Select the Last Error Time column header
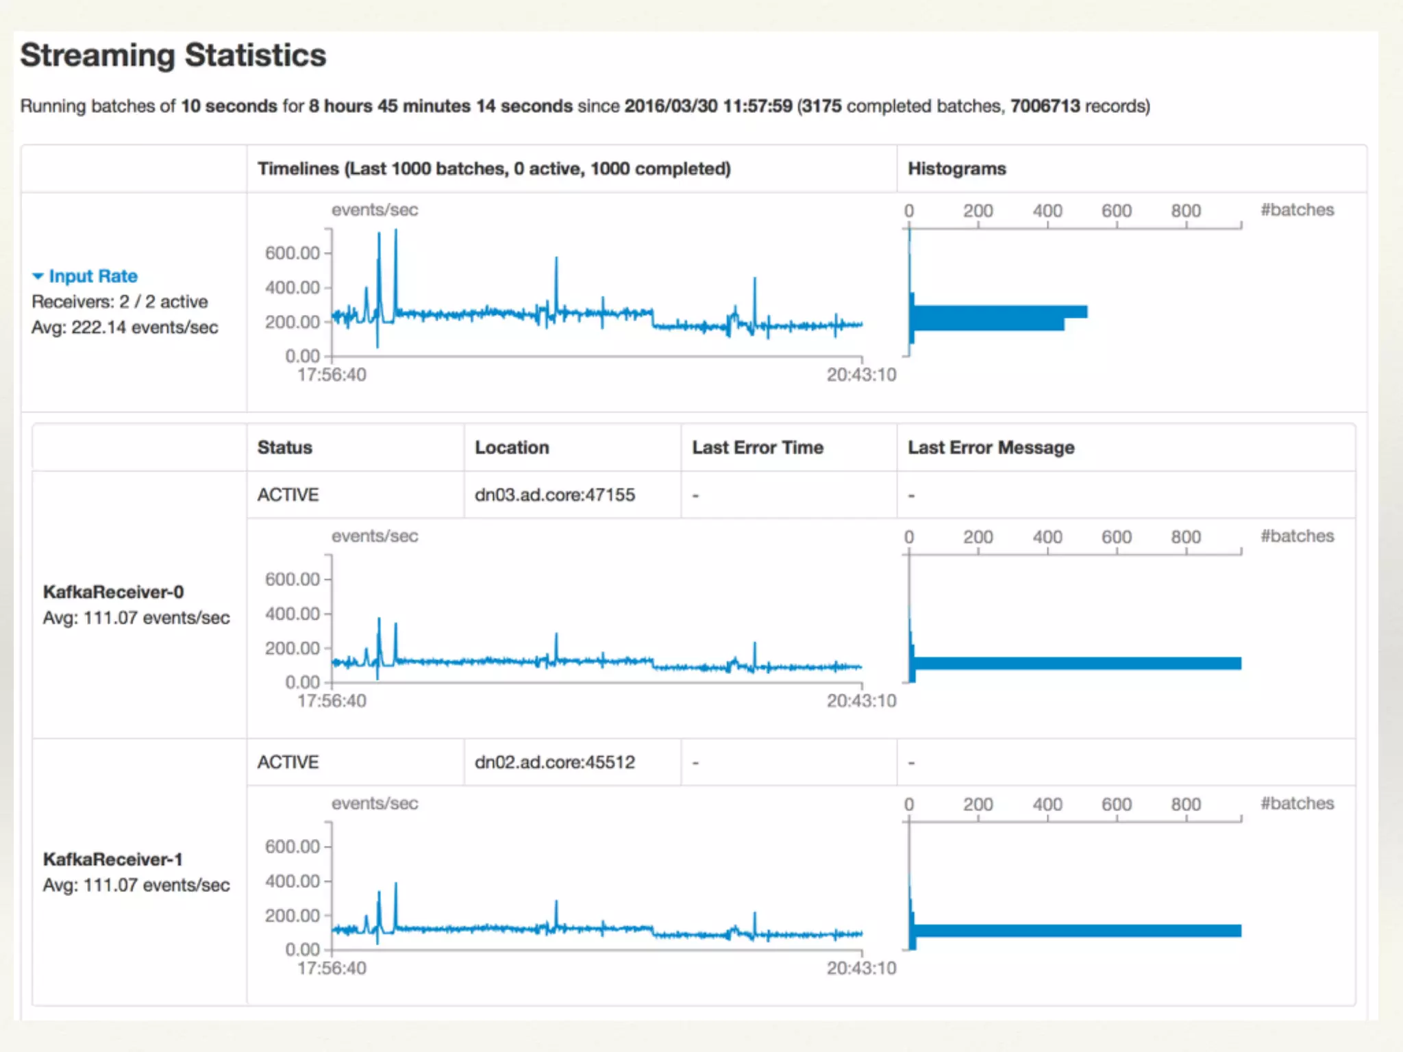 tap(757, 447)
